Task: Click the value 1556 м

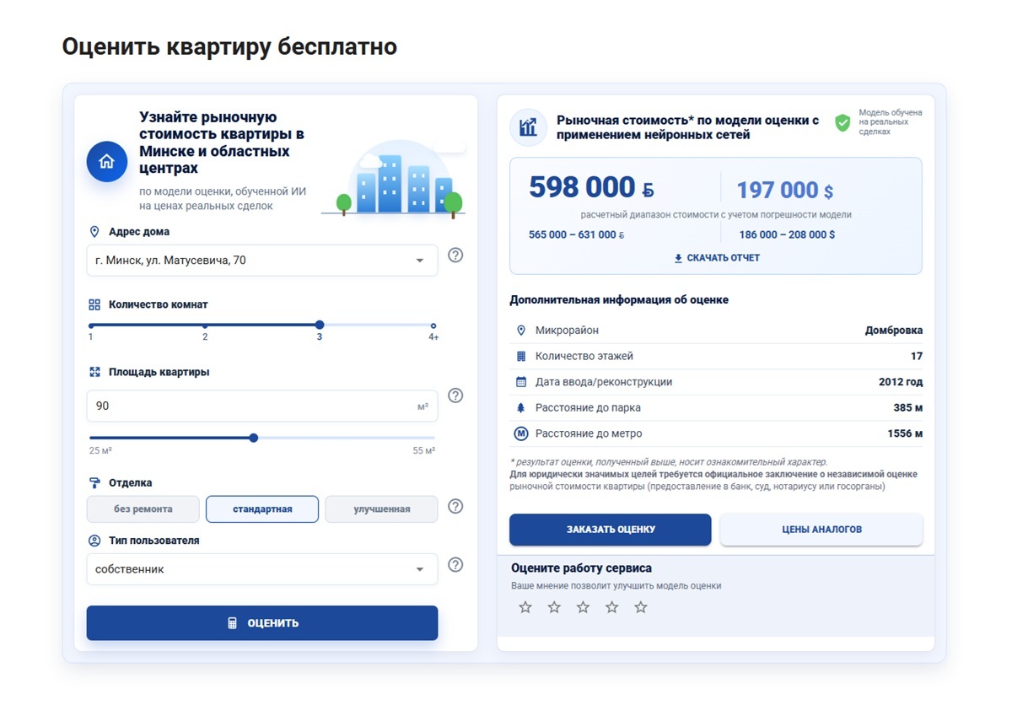Action: 905,434
